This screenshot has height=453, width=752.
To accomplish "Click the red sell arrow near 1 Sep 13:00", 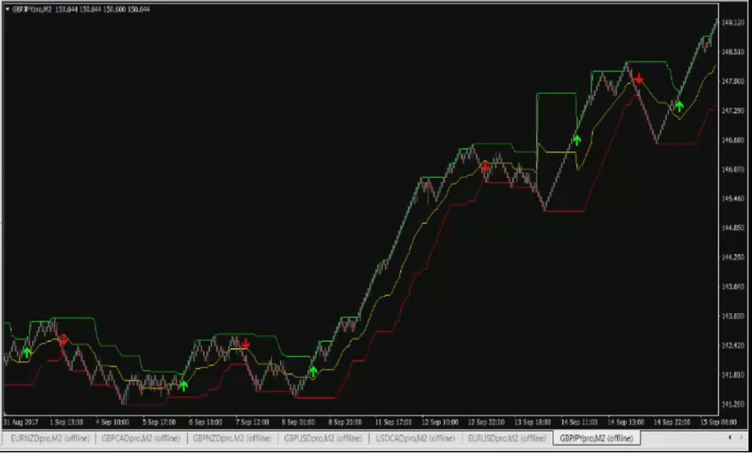I will (x=63, y=341).
